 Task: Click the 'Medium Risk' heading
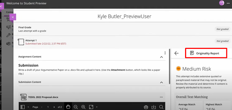pyautogui.click(x=197, y=69)
